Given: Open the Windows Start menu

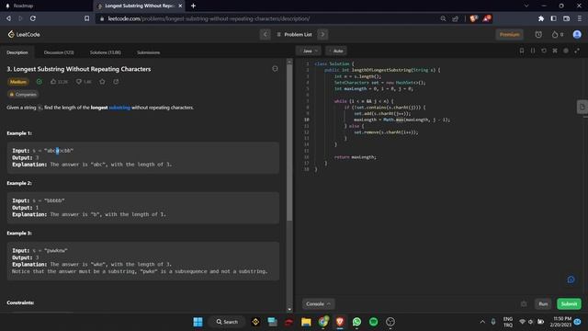Looking at the screenshot, I should [198, 322].
